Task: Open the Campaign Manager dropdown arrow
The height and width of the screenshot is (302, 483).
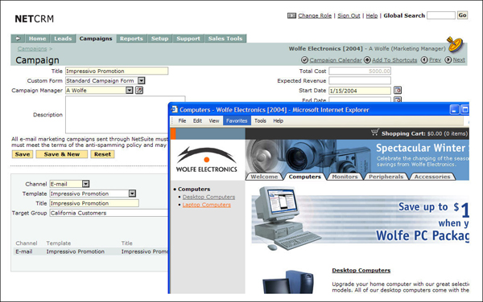Action: click(130, 90)
